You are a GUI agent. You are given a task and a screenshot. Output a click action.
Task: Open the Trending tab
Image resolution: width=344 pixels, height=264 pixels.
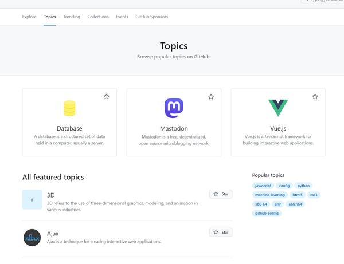pos(72,17)
